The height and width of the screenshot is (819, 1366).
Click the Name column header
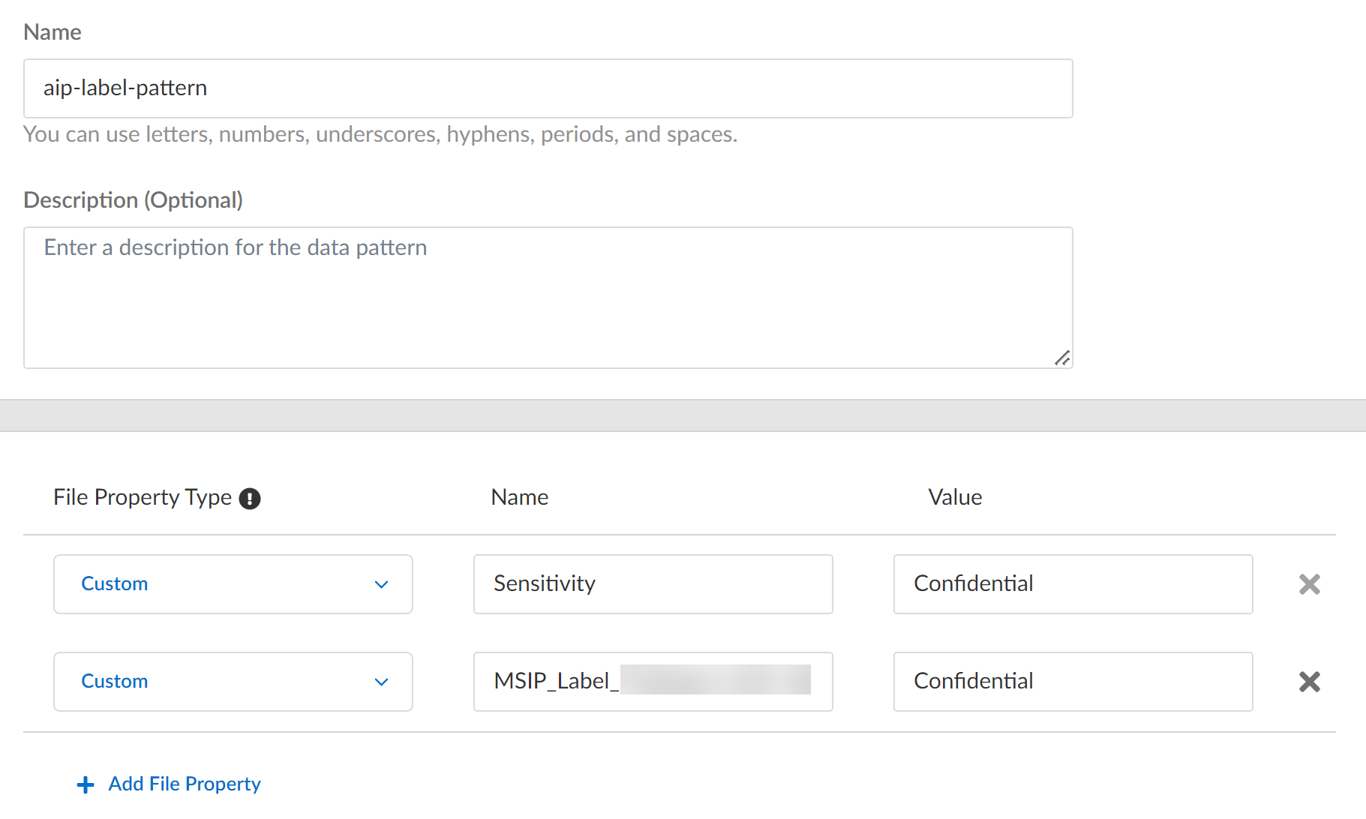coord(519,496)
